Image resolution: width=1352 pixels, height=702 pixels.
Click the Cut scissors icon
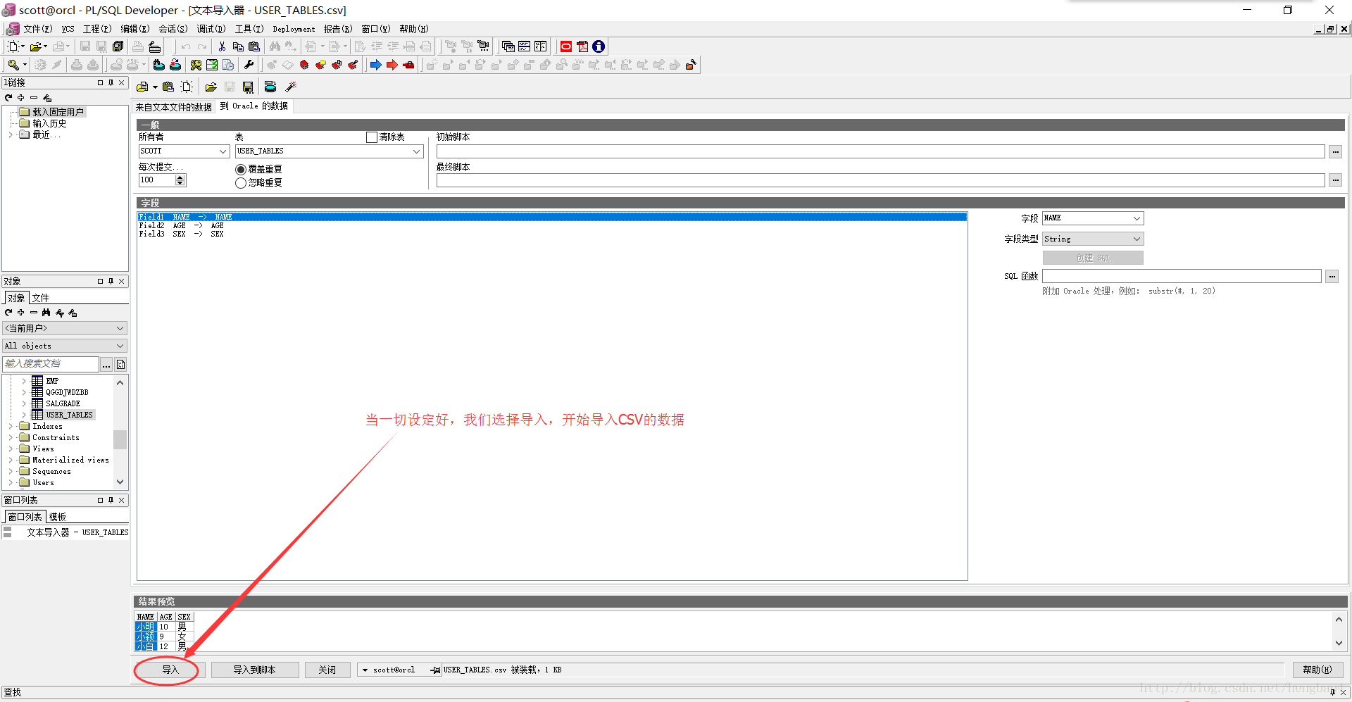pos(222,46)
